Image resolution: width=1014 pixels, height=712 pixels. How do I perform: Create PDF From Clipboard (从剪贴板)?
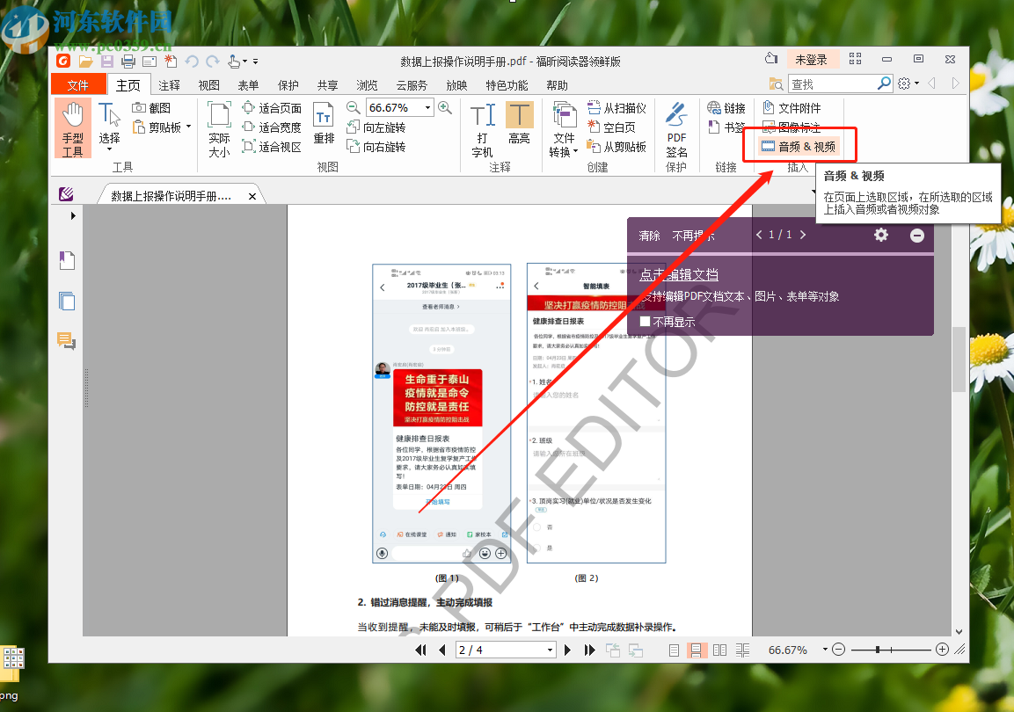[x=617, y=147]
